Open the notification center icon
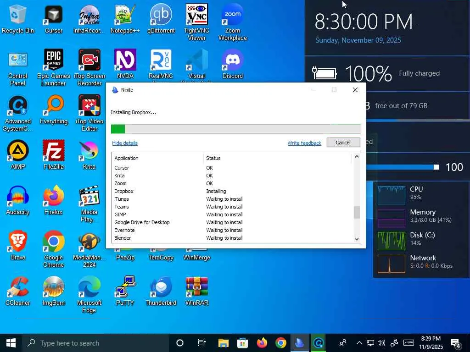 click(x=456, y=343)
